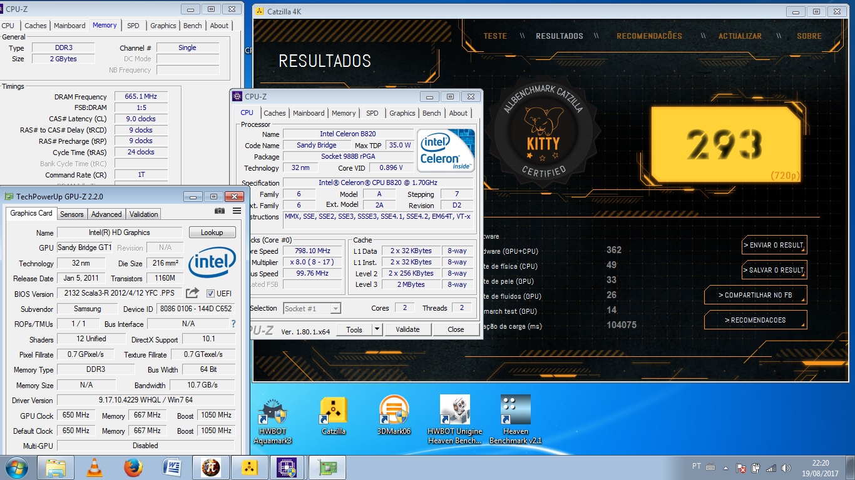855x480 pixels.
Task: Switch to the Validation tab in GPU-Z
Action: coord(144,214)
